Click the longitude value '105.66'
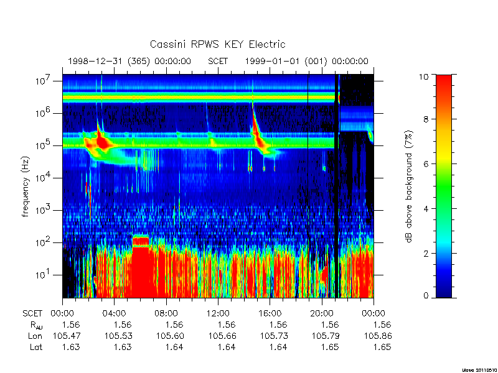The width and height of the screenshot is (498, 373). click(x=222, y=336)
